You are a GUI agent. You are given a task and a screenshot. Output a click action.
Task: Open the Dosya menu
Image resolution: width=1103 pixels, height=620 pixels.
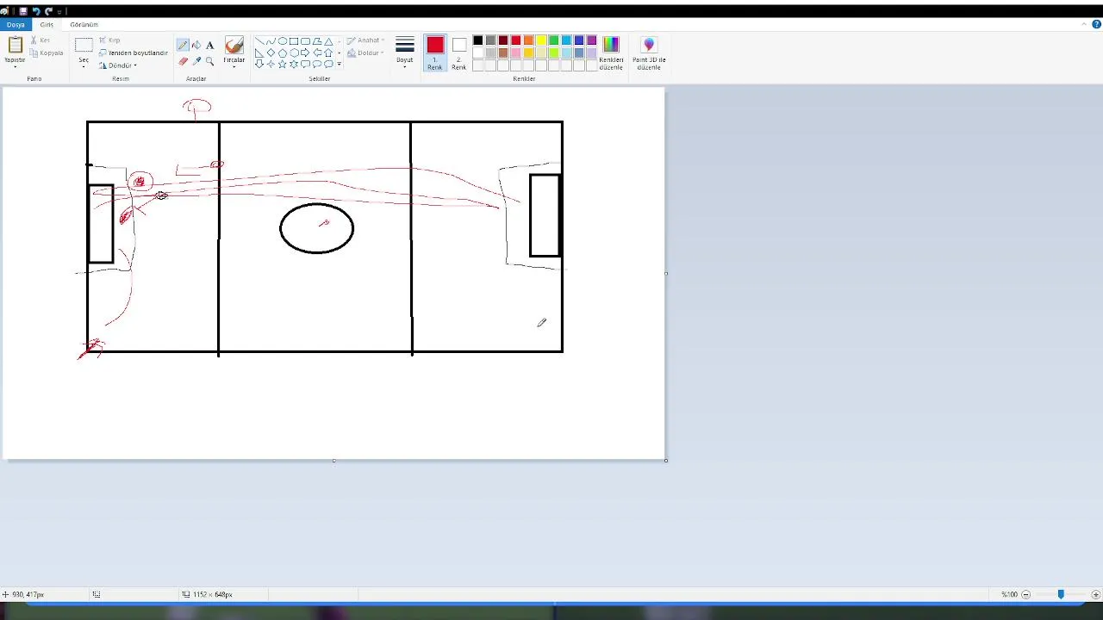pos(16,25)
